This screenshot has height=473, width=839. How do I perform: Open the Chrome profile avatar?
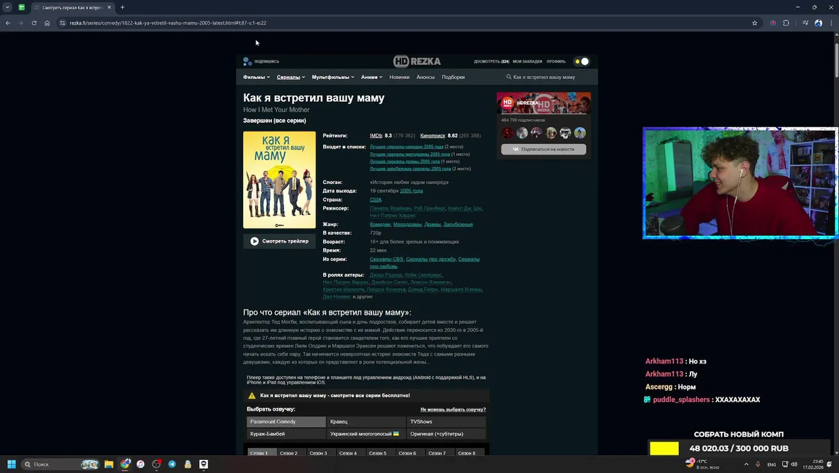pos(819,23)
